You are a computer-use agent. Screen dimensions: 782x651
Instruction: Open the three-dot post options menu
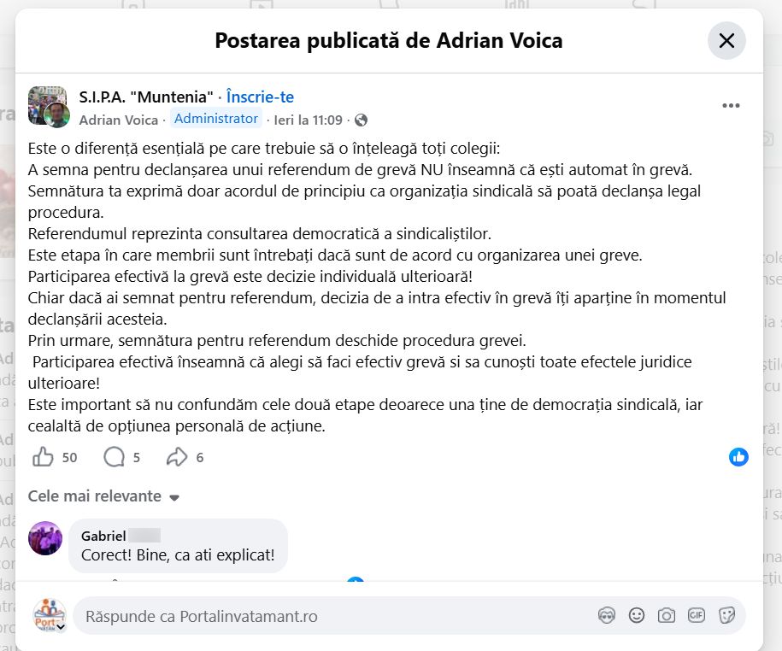click(x=731, y=106)
